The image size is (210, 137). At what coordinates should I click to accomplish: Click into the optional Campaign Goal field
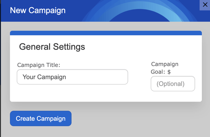(x=173, y=84)
